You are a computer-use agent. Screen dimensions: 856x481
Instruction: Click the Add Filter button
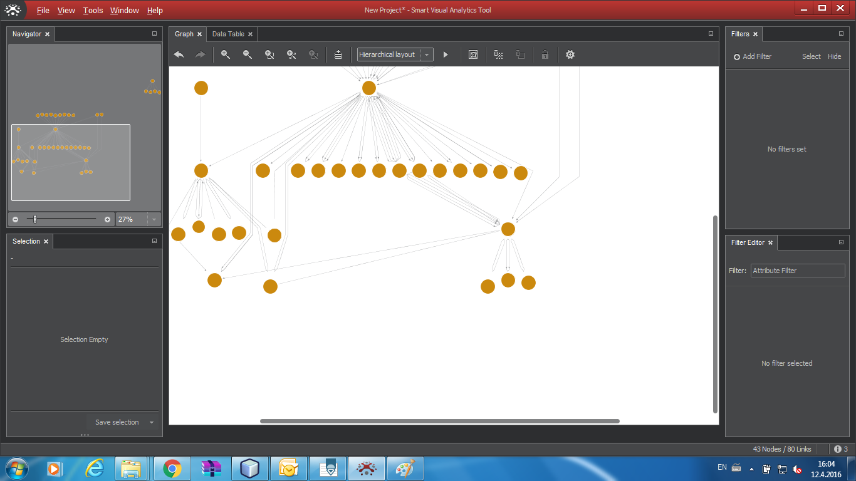[753, 56]
